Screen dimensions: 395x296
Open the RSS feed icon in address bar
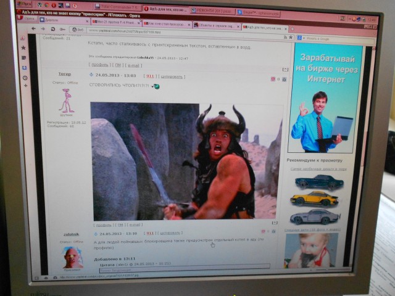pos(285,37)
